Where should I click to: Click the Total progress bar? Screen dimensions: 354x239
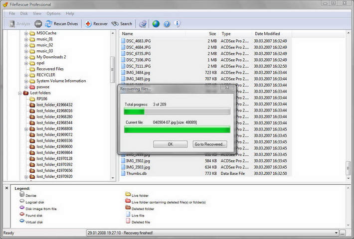point(177,111)
